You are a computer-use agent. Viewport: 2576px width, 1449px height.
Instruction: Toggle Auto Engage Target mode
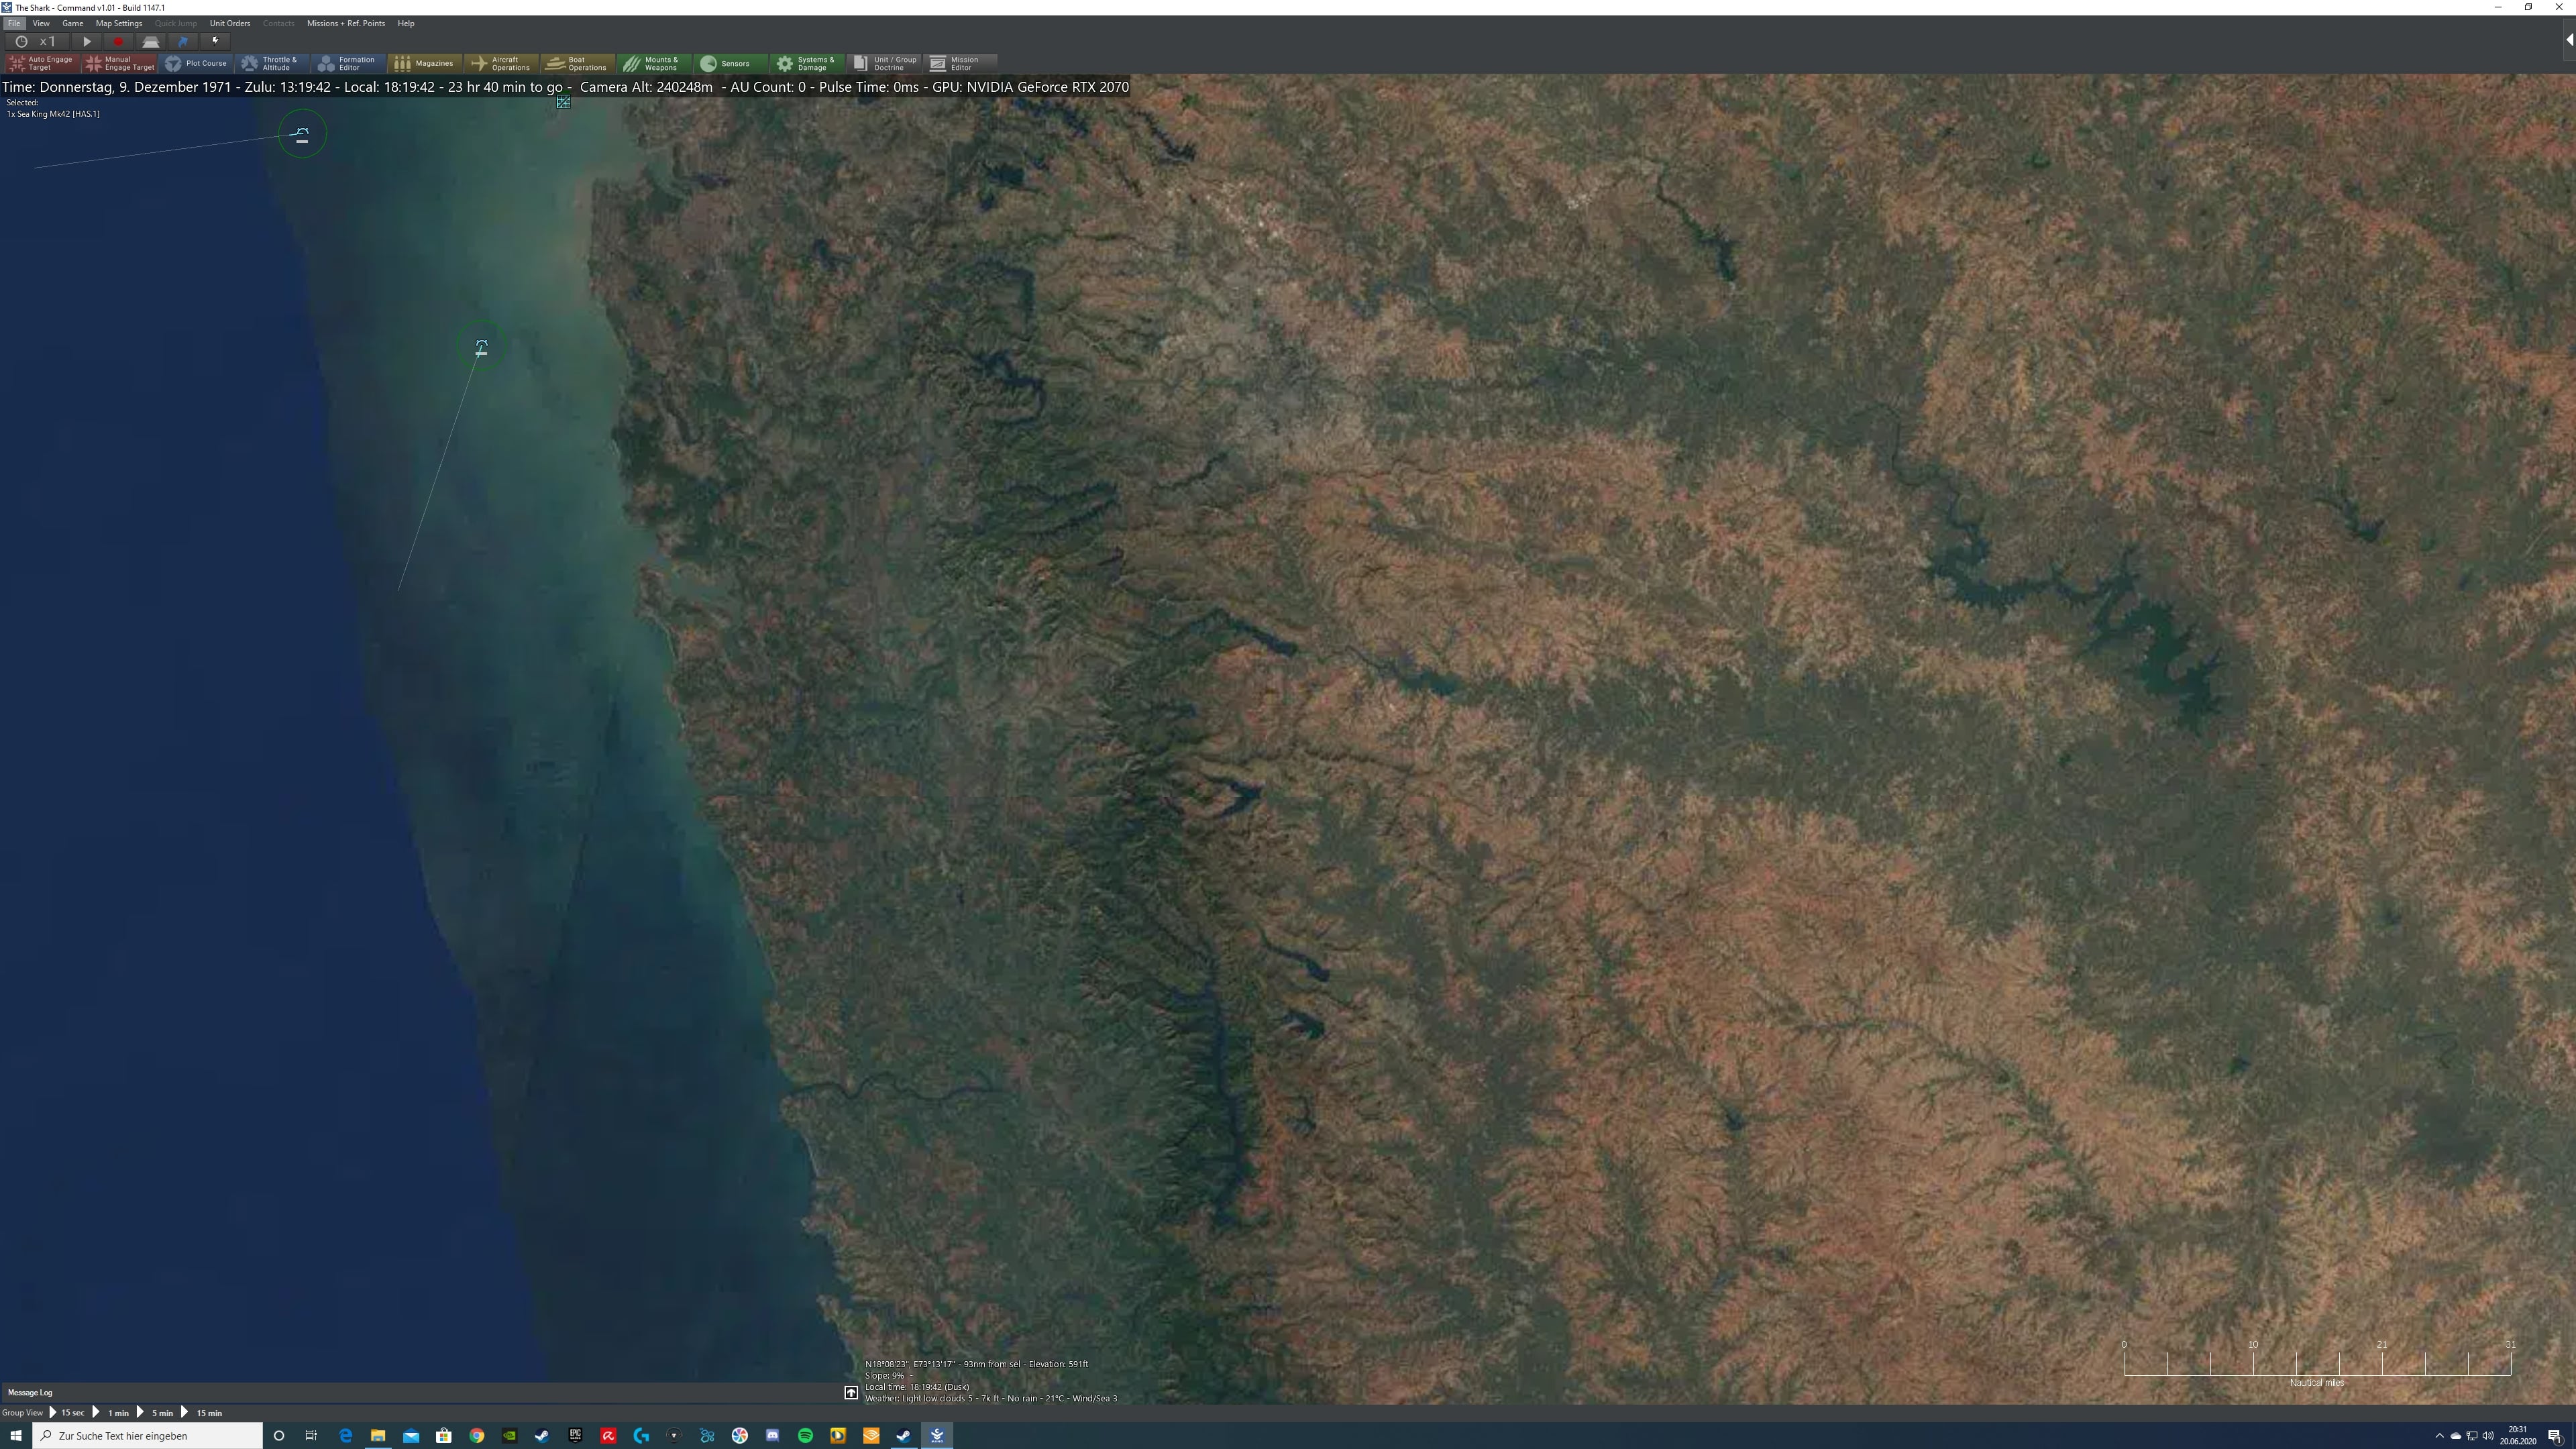[x=41, y=63]
